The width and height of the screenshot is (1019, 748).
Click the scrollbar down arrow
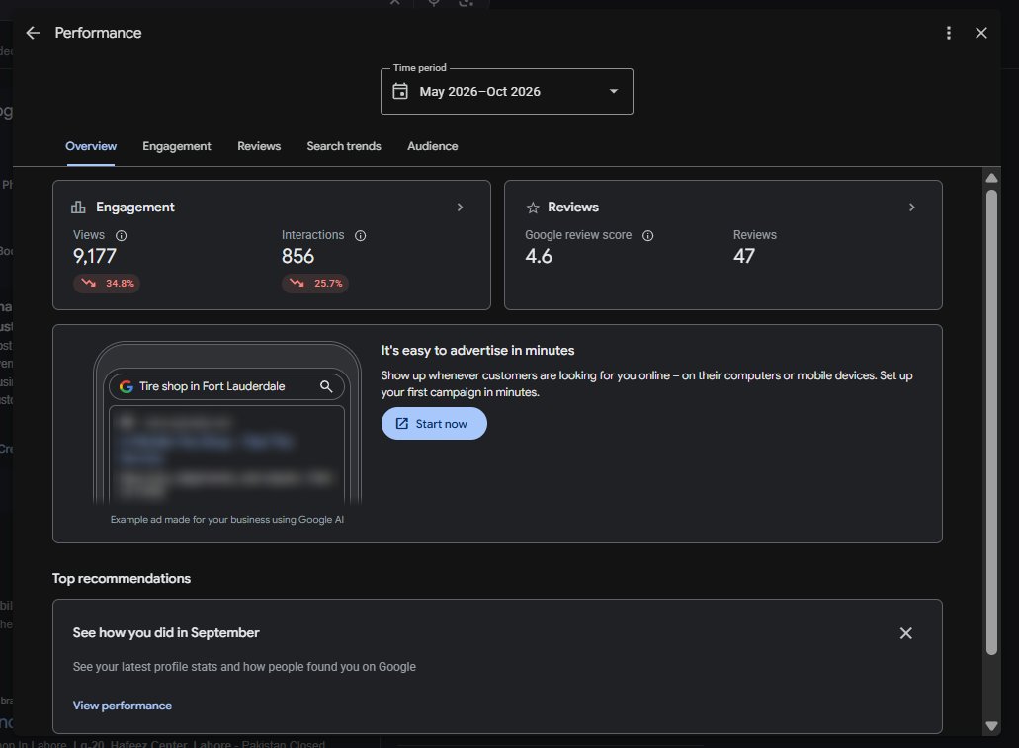991,726
